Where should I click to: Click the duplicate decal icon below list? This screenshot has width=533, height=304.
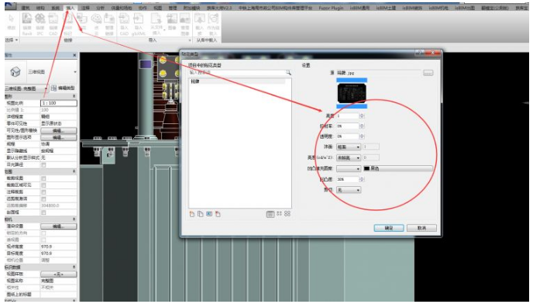(x=201, y=214)
